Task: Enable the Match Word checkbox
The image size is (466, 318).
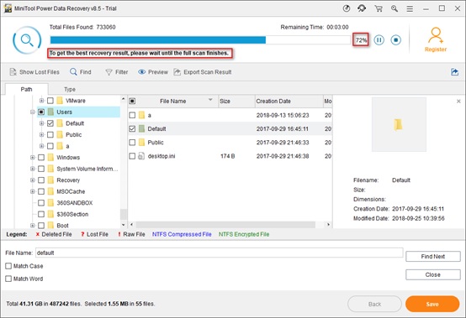Action: coord(8,279)
